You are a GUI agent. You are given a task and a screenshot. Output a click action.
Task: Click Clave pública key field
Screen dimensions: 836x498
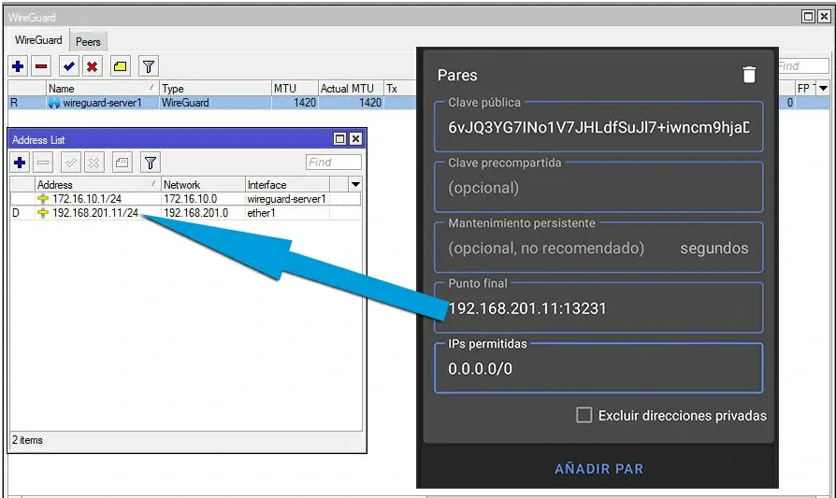click(598, 127)
